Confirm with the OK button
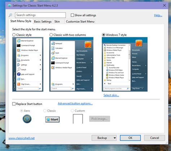Viewport: 171px width, 151px height. point(130,138)
